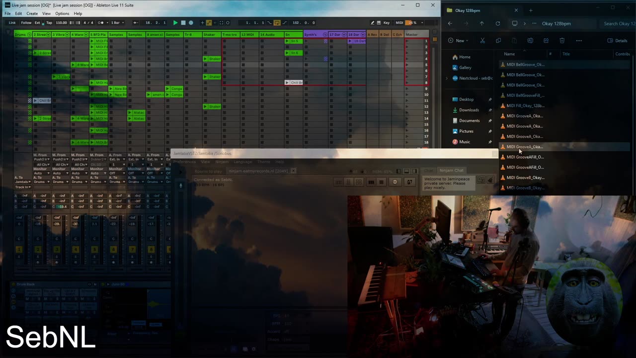Viewport: 636px width, 358px height.
Task: Click the Copy icon in Explorer toolbar
Action: coord(498,41)
